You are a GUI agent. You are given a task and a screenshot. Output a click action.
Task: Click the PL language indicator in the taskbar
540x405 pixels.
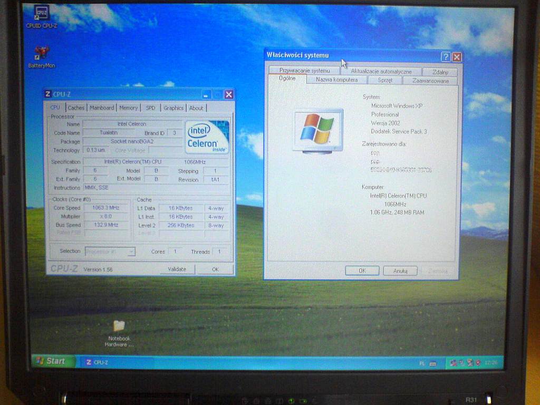[x=422, y=363]
